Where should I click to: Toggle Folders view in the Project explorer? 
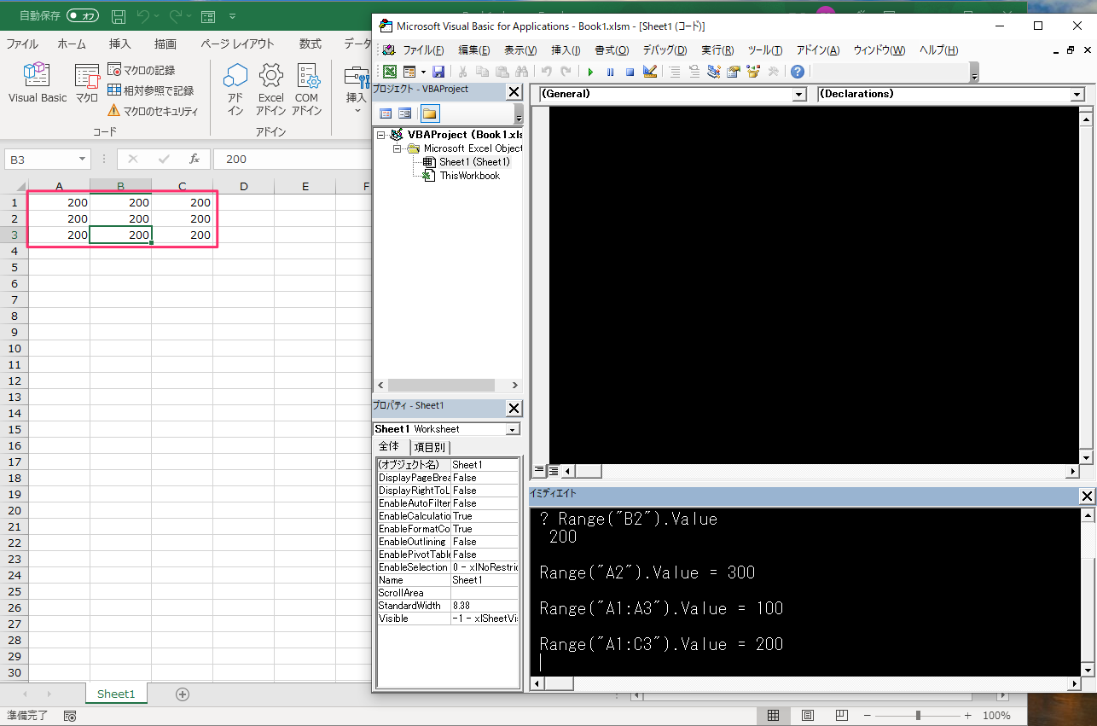429,113
